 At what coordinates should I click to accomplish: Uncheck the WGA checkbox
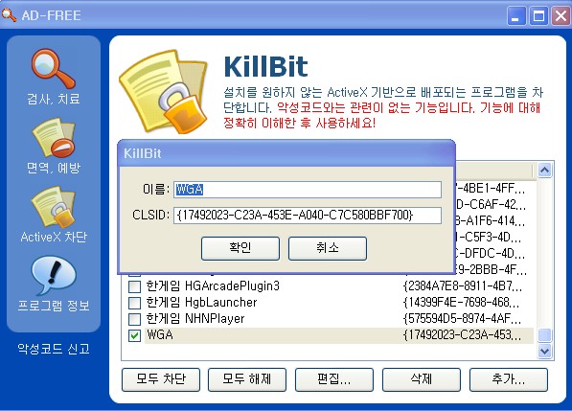[x=134, y=335]
